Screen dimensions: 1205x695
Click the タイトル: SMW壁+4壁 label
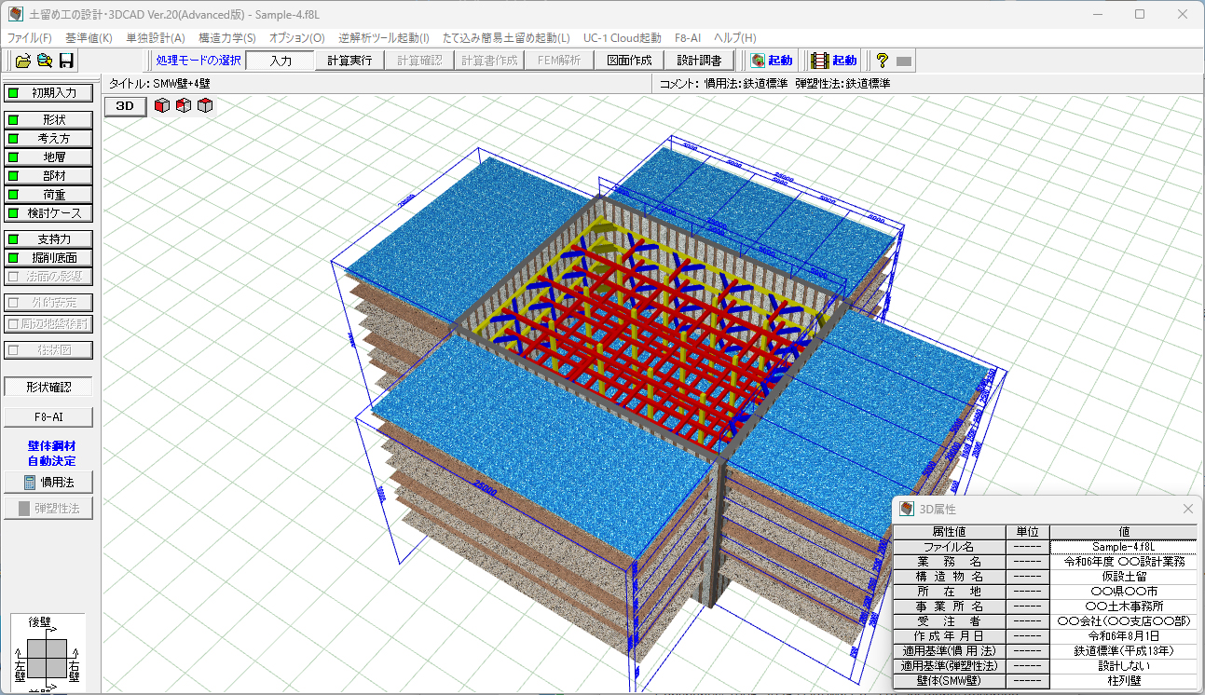[x=159, y=83]
